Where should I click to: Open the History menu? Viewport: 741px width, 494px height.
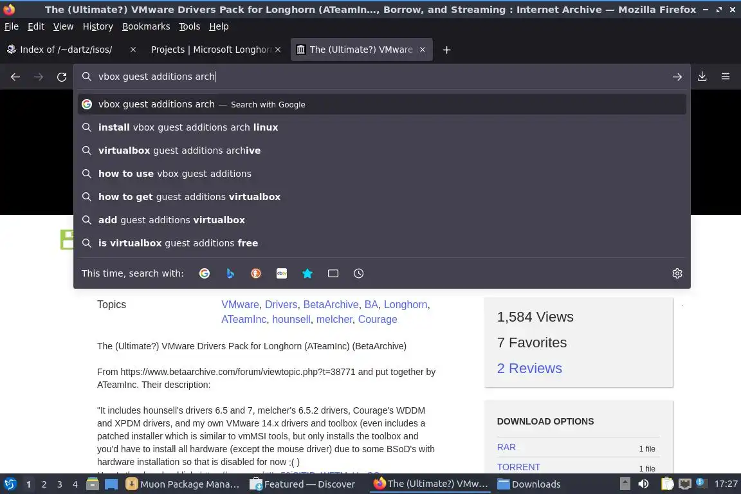click(98, 26)
